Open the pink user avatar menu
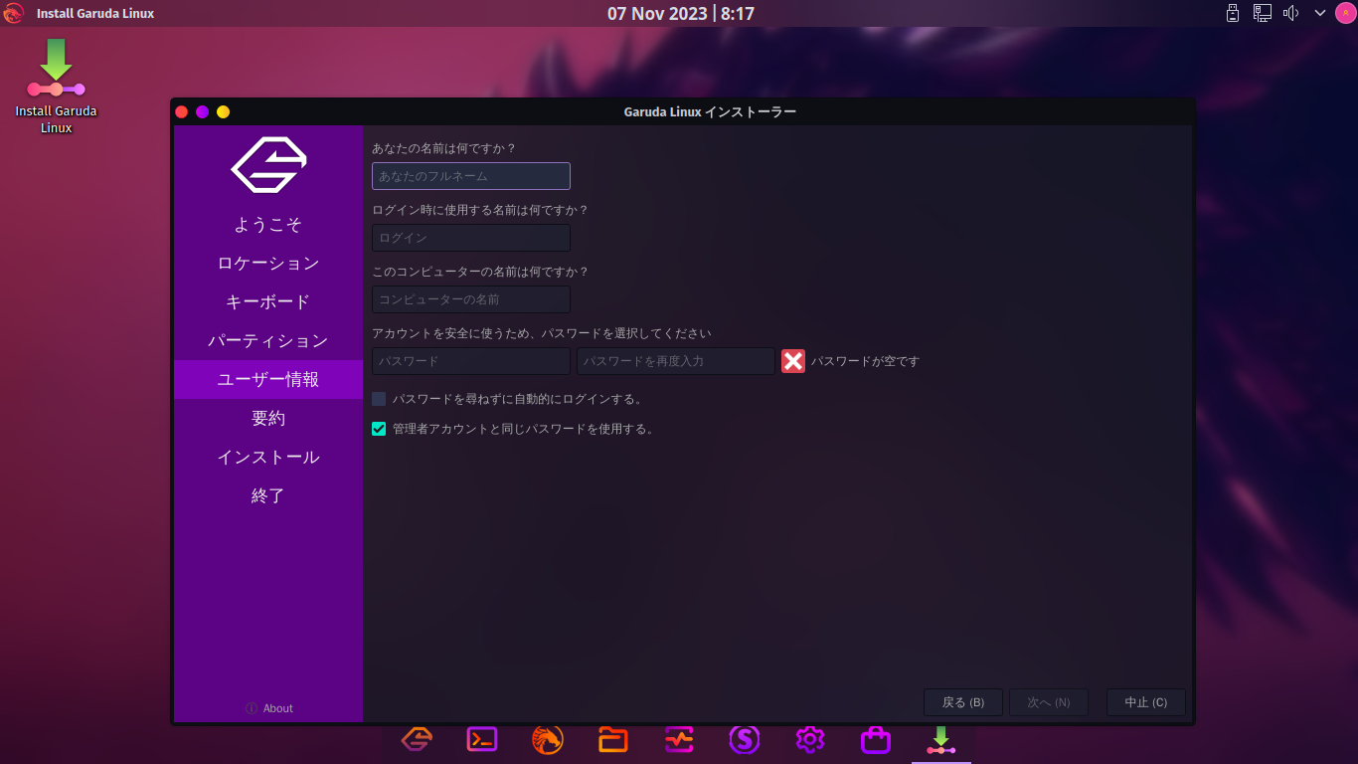The width and height of the screenshot is (1358, 764). pyautogui.click(x=1345, y=13)
